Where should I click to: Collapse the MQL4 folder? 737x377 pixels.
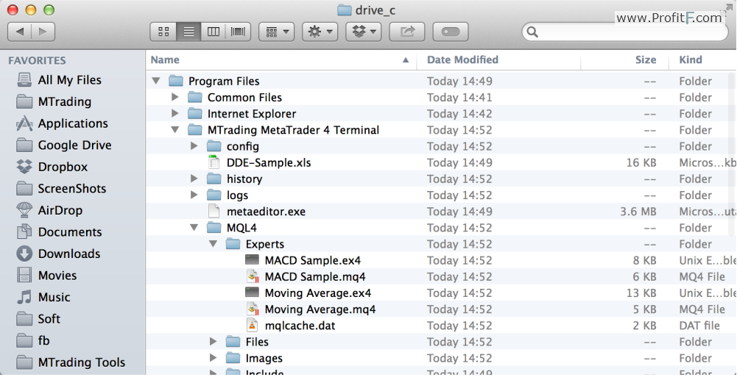(194, 228)
